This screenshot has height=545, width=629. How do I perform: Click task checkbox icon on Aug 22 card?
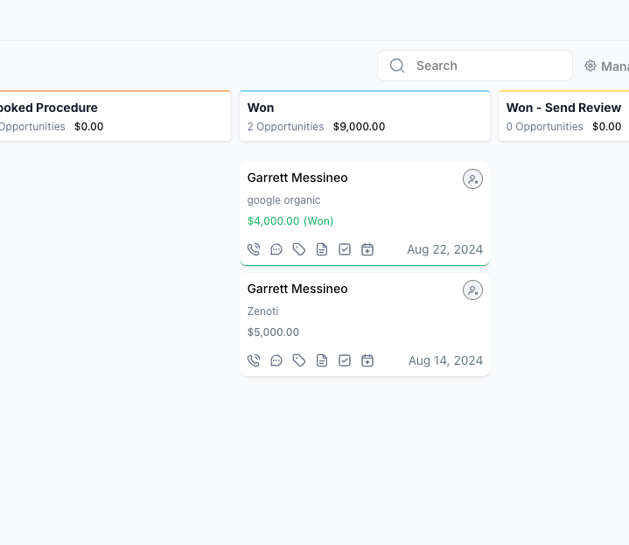click(x=345, y=249)
